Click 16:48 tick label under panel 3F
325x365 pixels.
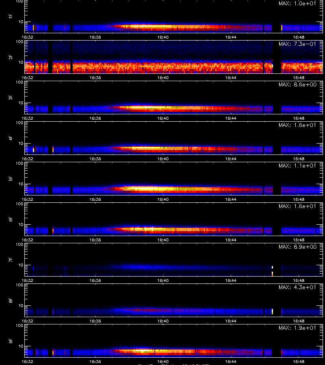click(x=299, y=118)
